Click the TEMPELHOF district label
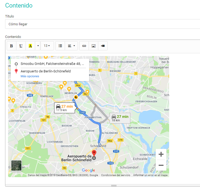The image size is (200, 193). tap(47, 96)
